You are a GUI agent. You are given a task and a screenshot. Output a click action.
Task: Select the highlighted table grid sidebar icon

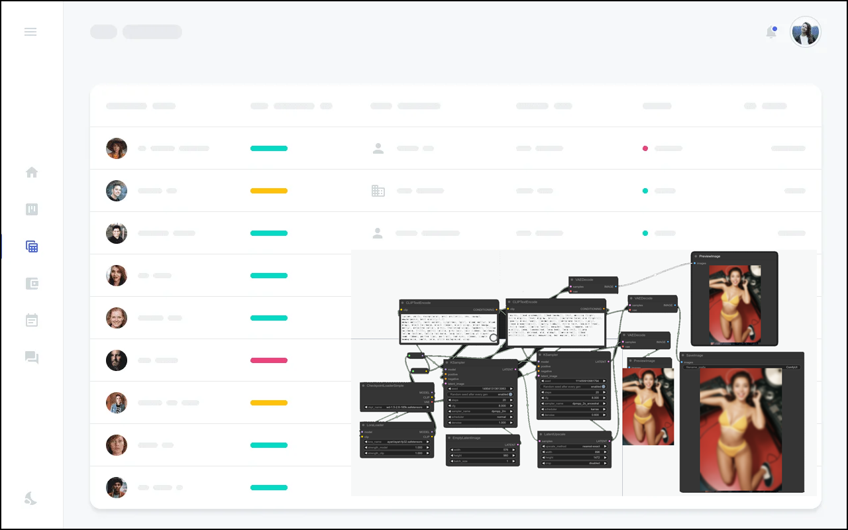(31, 246)
